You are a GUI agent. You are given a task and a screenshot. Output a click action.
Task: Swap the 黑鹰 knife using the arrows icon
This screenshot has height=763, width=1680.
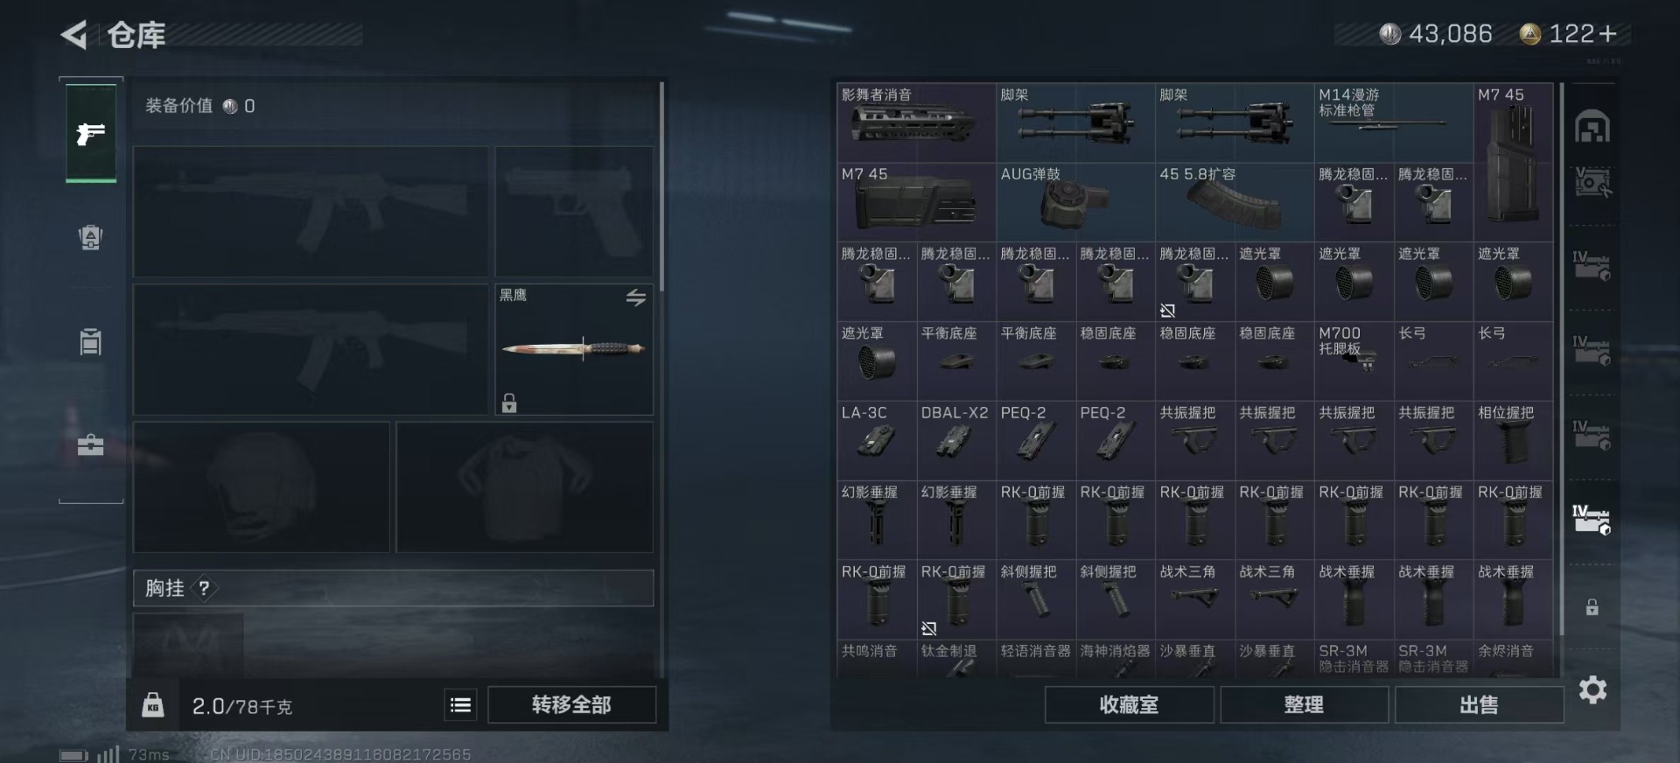coord(636,297)
